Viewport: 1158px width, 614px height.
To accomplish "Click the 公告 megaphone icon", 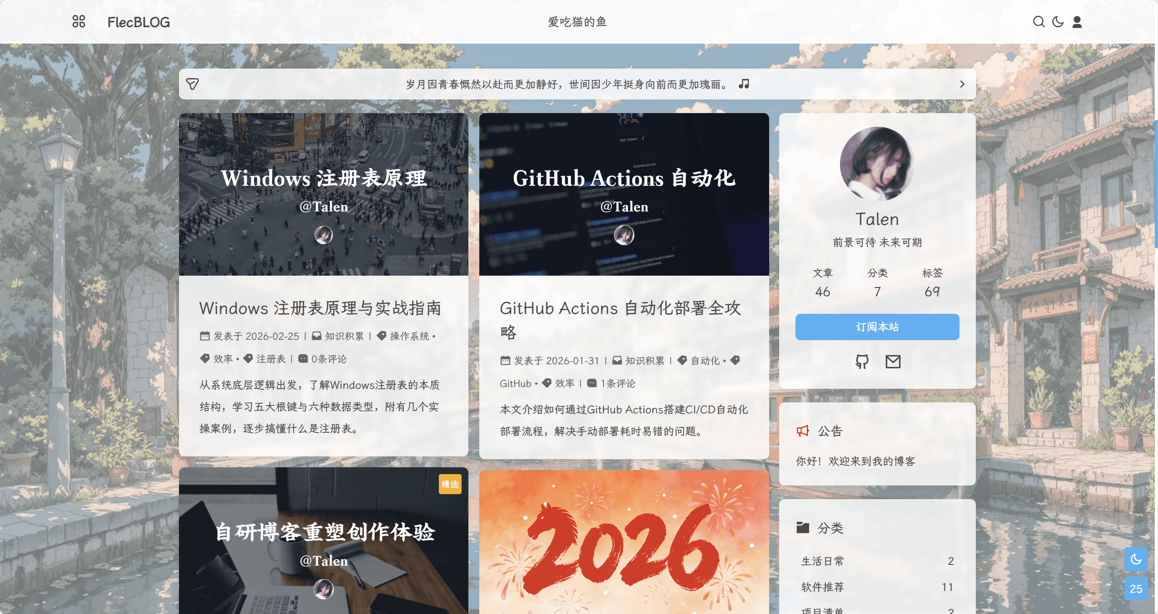I will tap(803, 431).
